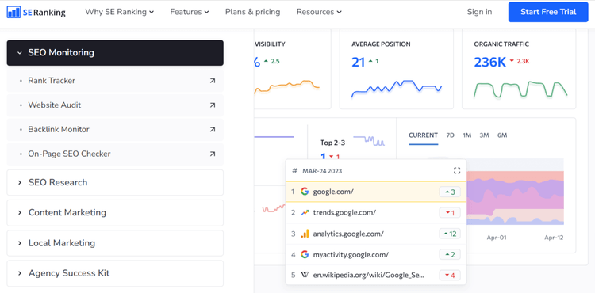Click the AVERAGE POSITION card title
The image size is (595, 293).
click(x=381, y=44)
